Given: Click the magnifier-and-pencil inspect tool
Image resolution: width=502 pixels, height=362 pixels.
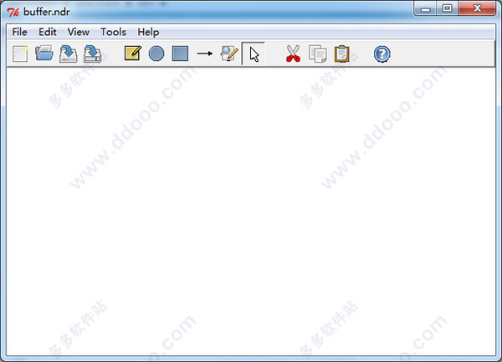Looking at the screenshot, I should [x=229, y=54].
